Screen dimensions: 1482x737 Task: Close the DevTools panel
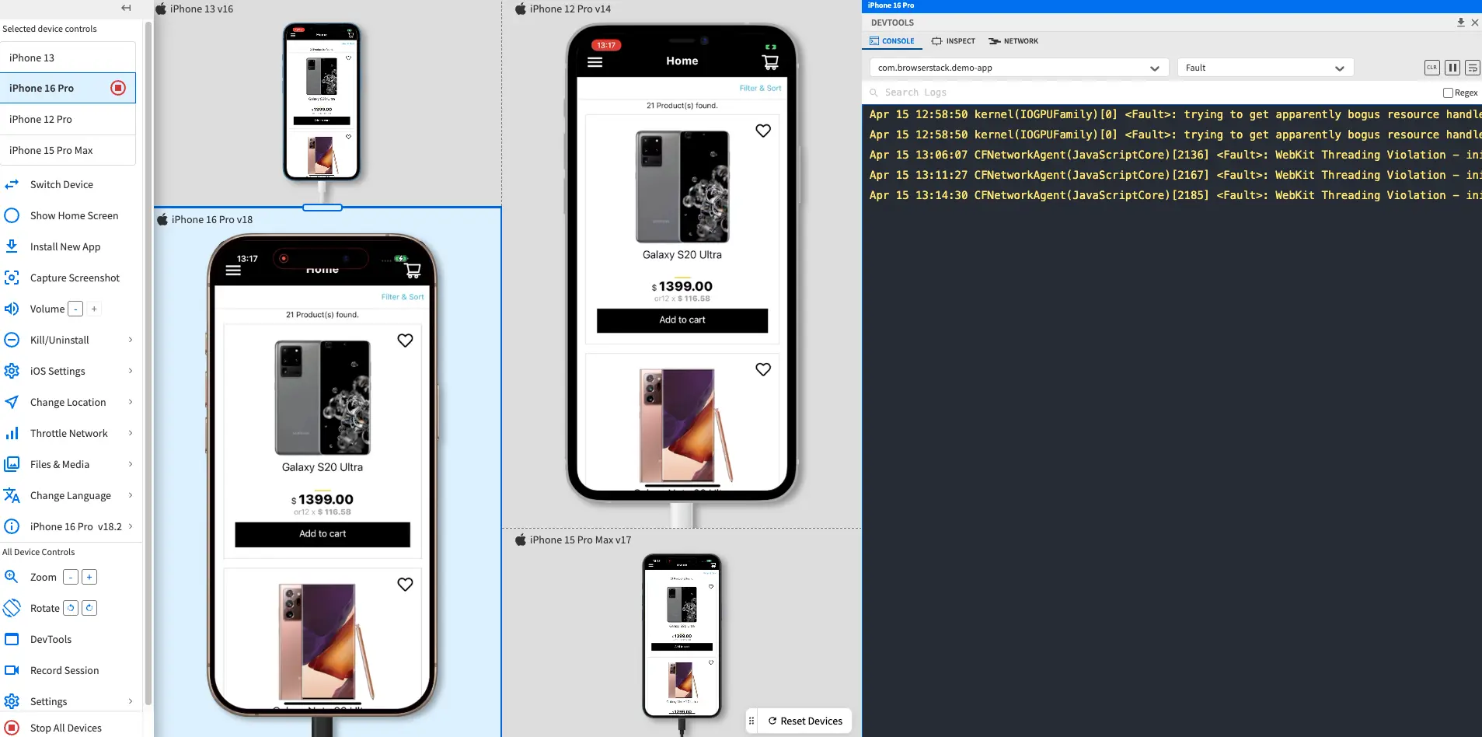[x=1475, y=23]
